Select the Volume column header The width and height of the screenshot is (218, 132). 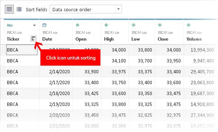point(194,39)
